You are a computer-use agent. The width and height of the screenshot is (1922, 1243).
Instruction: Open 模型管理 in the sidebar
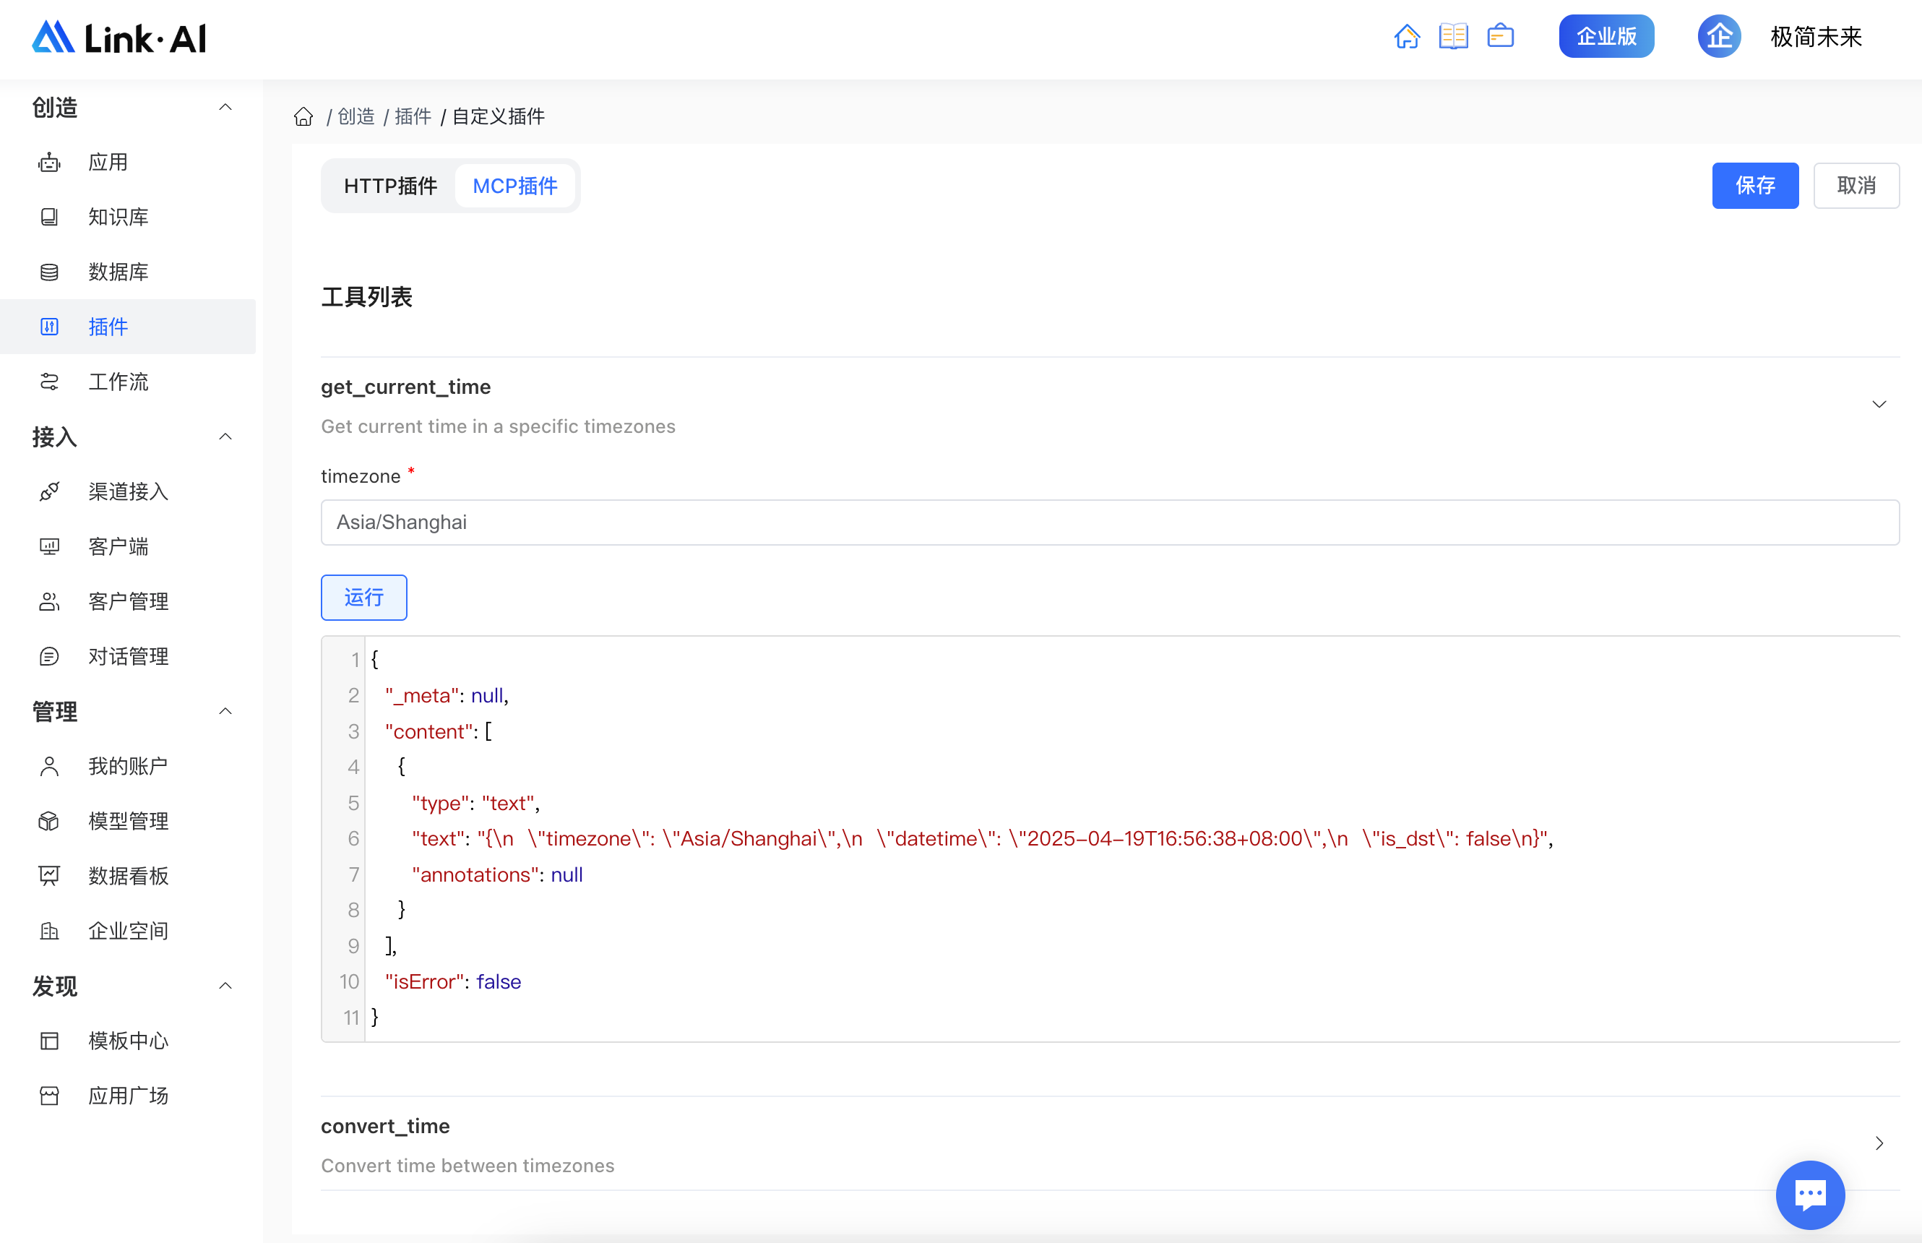coord(127,821)
